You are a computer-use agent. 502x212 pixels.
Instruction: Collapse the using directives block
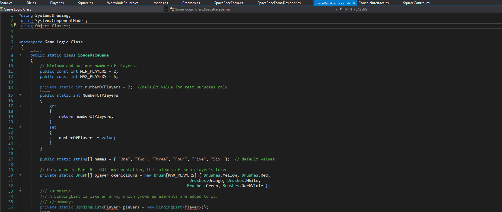click(20, 15)
